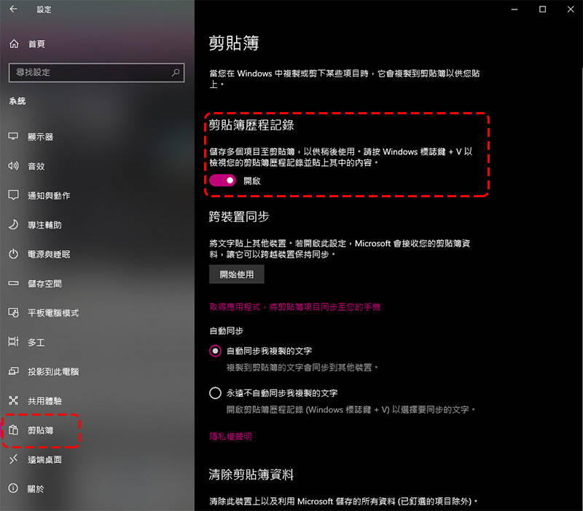Open link to sync clipboard to phone

(295, 306)
